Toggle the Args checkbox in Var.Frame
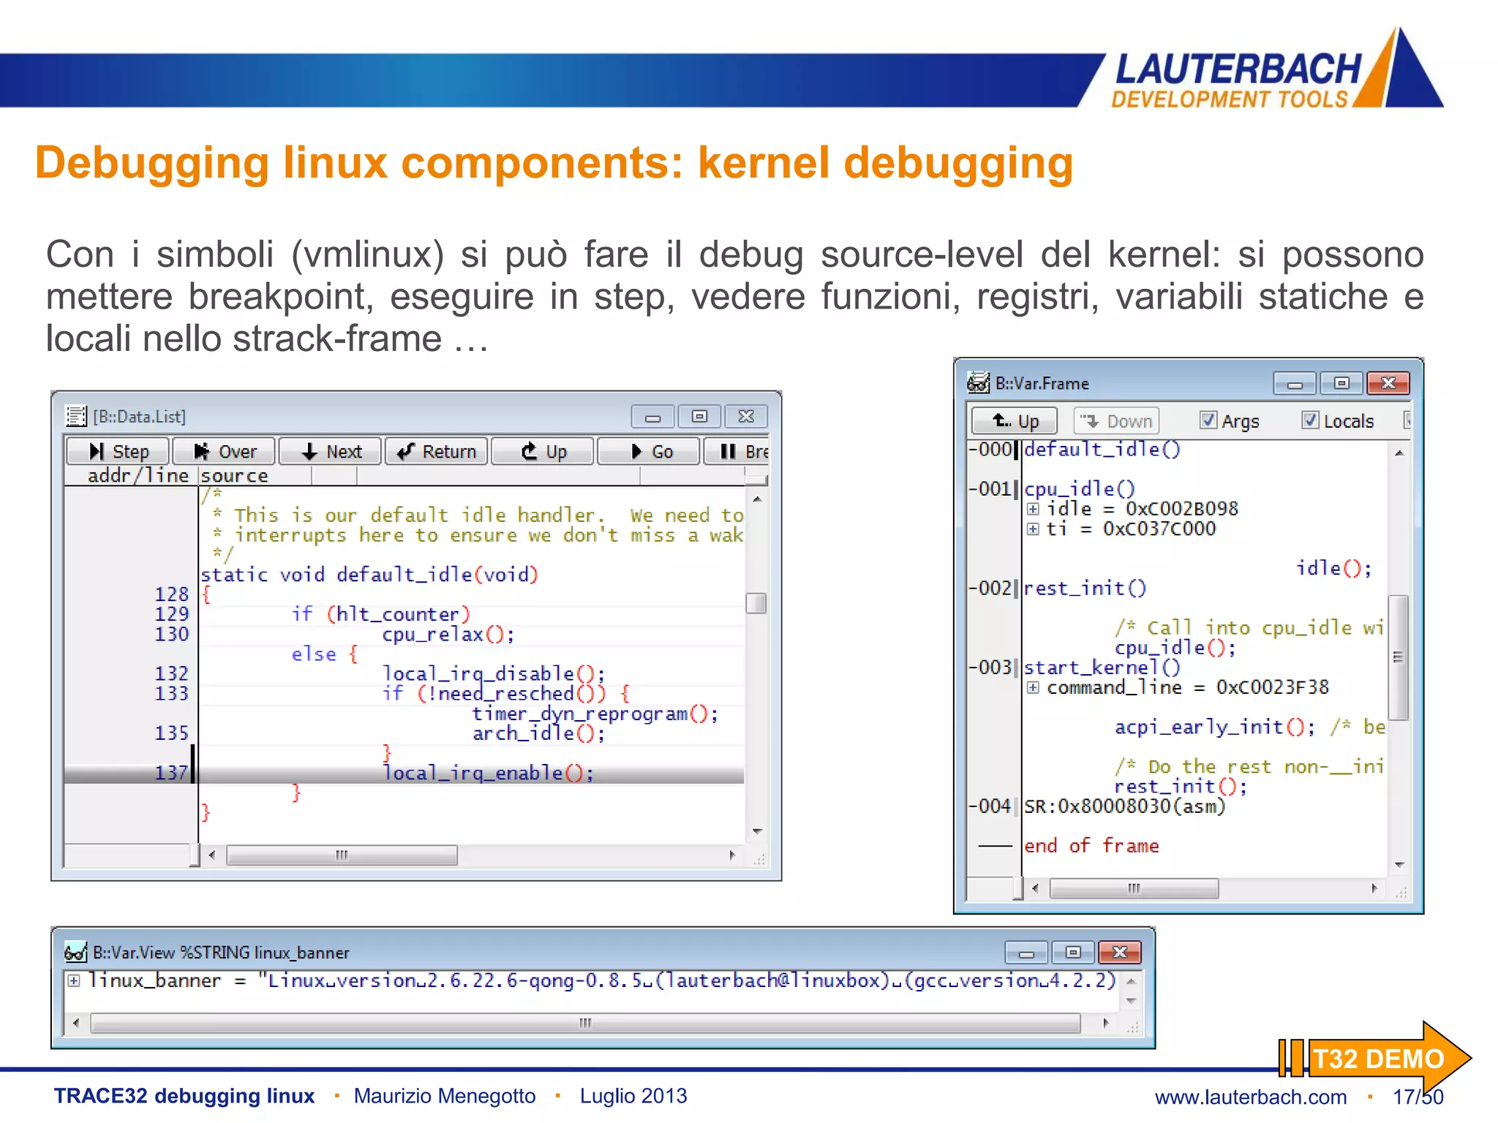 pos(1208,420)
